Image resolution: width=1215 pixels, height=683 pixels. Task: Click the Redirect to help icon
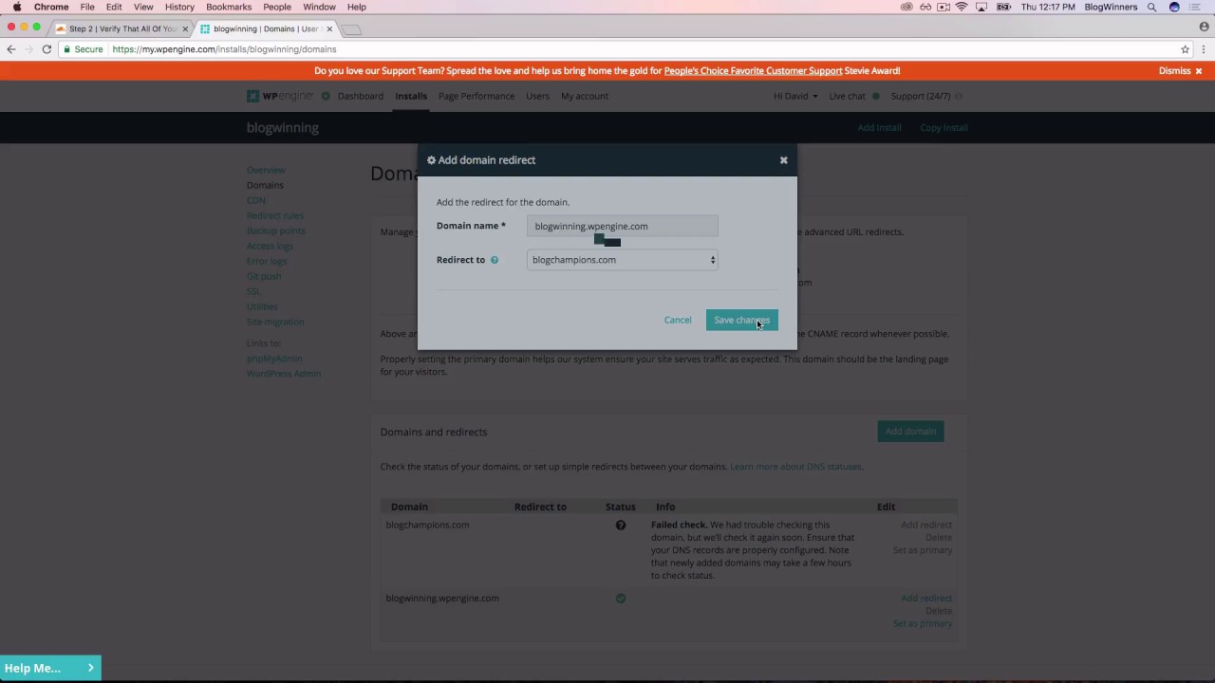click(494, 260)
